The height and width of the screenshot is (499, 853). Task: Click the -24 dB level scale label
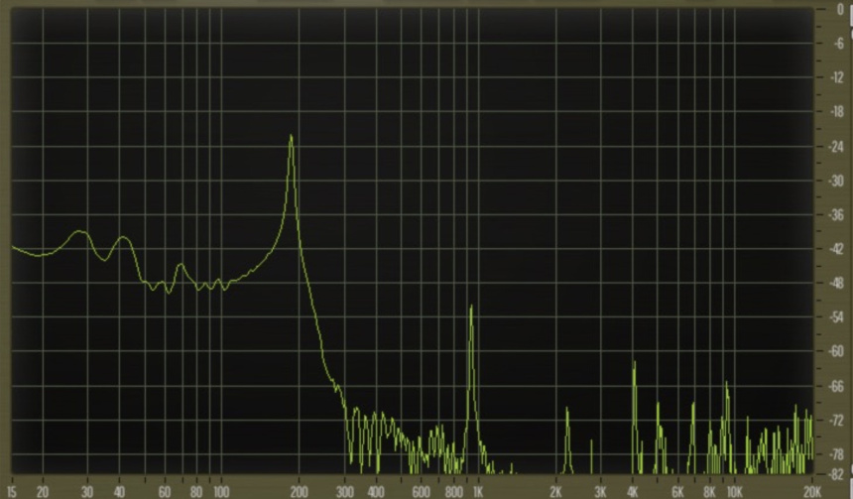coord(837,147)
